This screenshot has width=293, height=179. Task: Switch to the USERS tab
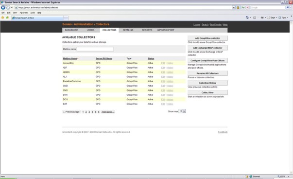[90, 30]
